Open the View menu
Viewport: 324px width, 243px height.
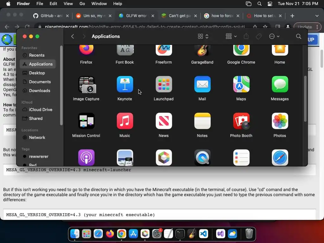[68, 4]
